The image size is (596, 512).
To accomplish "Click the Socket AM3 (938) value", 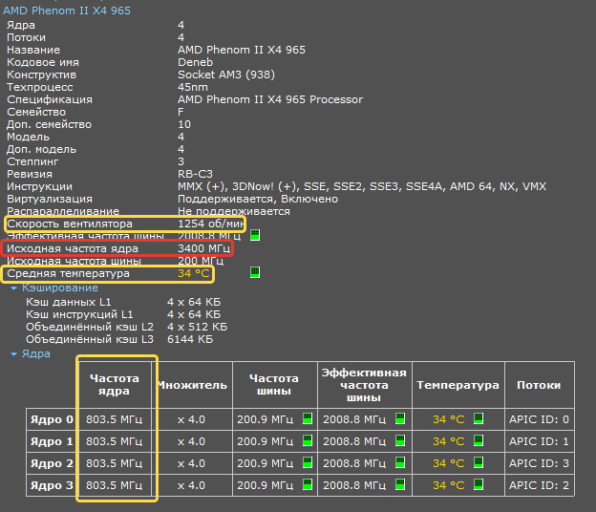I will tap(226, 75).
